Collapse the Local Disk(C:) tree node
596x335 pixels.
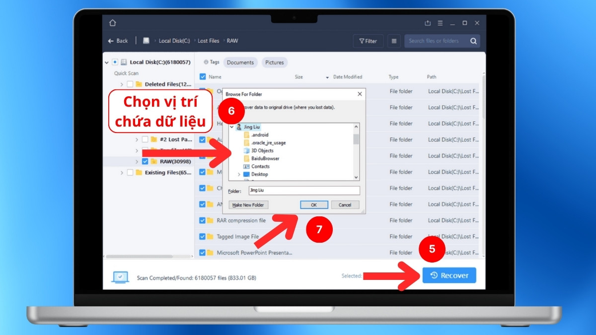click(x=106, y=62)
